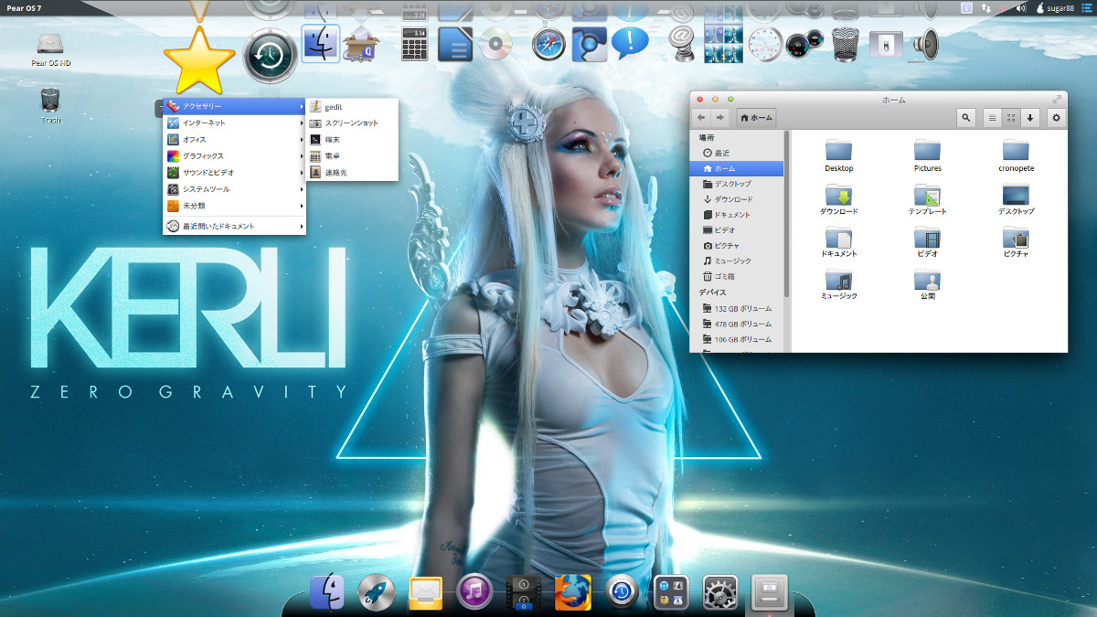Image resolution: width=1097 pixels, height=617 pixels.
Task: Go back in file manager
Action: 702,117
